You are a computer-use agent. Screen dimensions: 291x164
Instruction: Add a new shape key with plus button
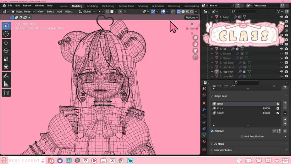[x=285, y=102]
